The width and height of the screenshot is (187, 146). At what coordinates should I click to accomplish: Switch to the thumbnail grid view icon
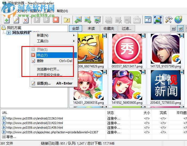tap(180, 28)
